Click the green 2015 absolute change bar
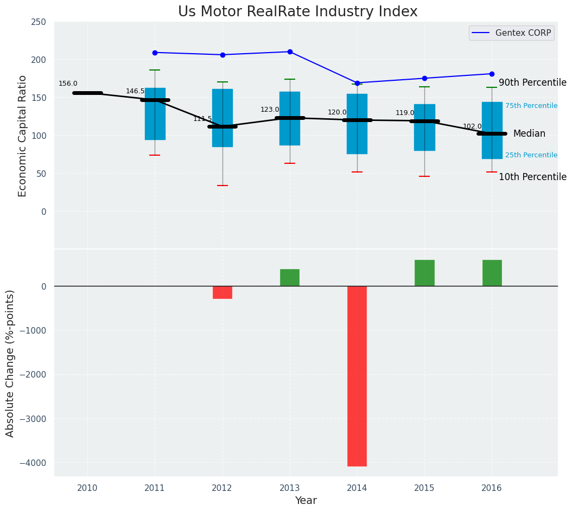Image resolution: width=572 pixels, height=511 pixels. (424, 273)
